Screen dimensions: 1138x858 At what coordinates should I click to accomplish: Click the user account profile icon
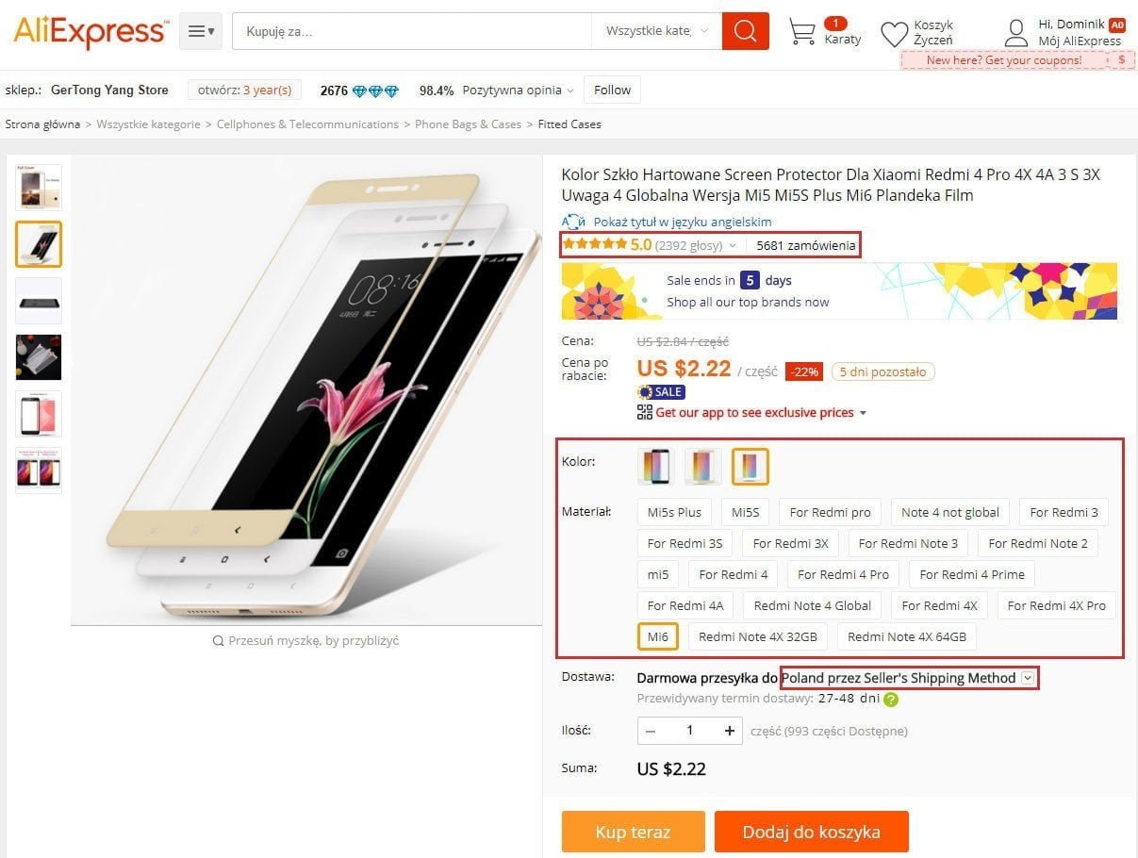point(1015,33)
